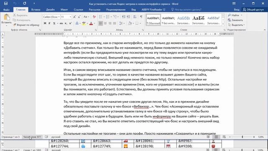Click the Save icon in the title bar
Screen dimensions: 268x151
coord(5,3)
